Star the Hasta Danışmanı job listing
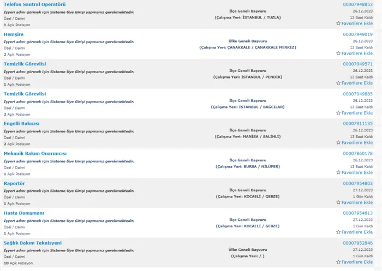The height and width of the screenshot is (271, 382). point(338,232)
